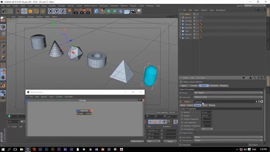Open Edit Render Settings icon
Image resolution: width=270 pixels, height=152 pixels.
click(x=89, y=11)
